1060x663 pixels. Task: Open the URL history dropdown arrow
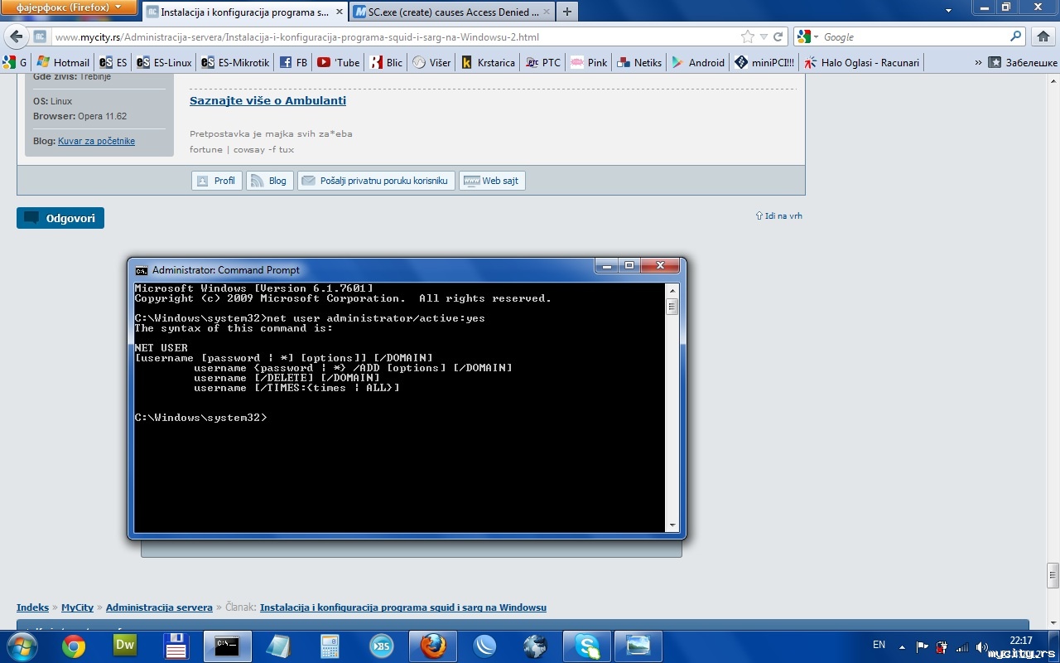tap(764, 37)
